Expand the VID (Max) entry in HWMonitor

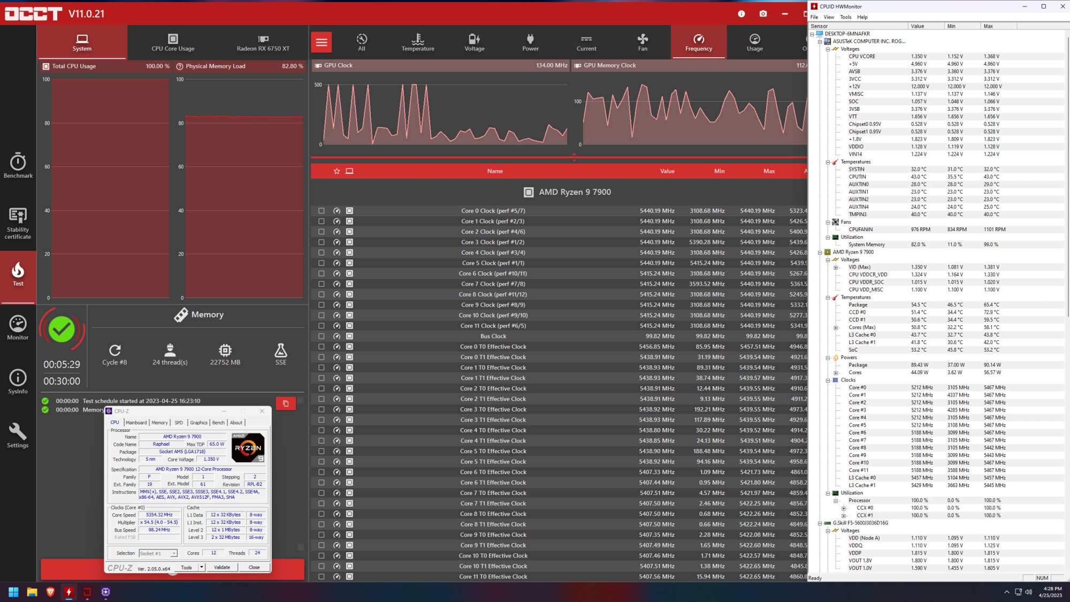click(x=836, y=267)
